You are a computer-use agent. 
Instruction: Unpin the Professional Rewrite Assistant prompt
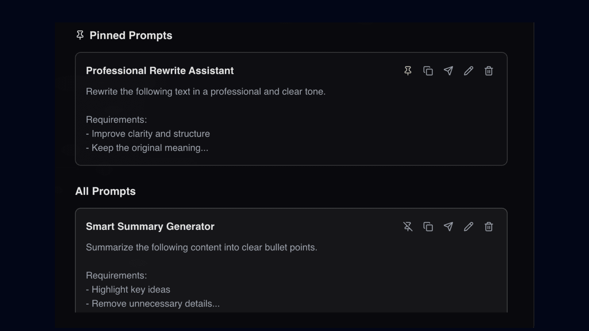click(x=408, y=70)
